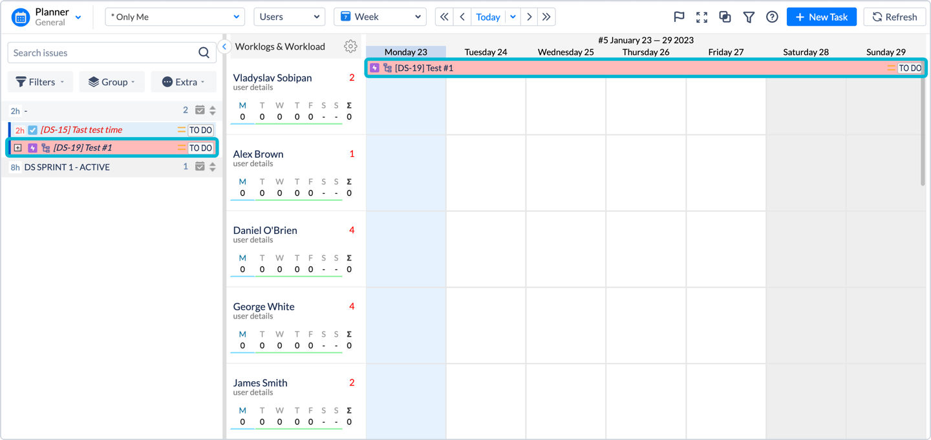Click the flag icon in top toolbar
This screenshot has height=440, width=931.
679,17
